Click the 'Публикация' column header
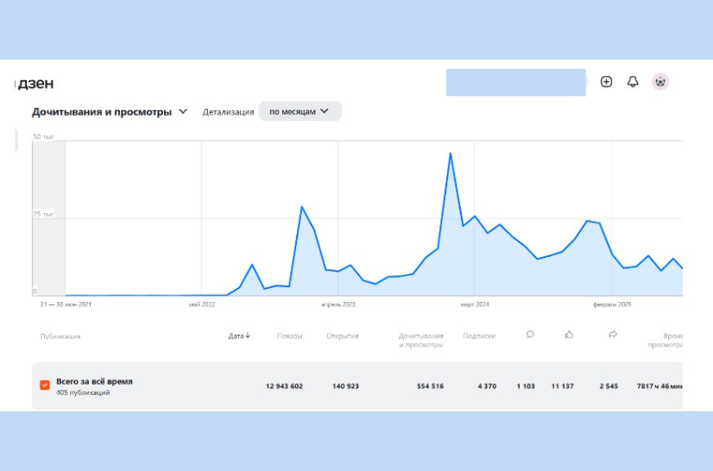Image resolution: width=713 pixels, height=471 pixels. (60, 336)
